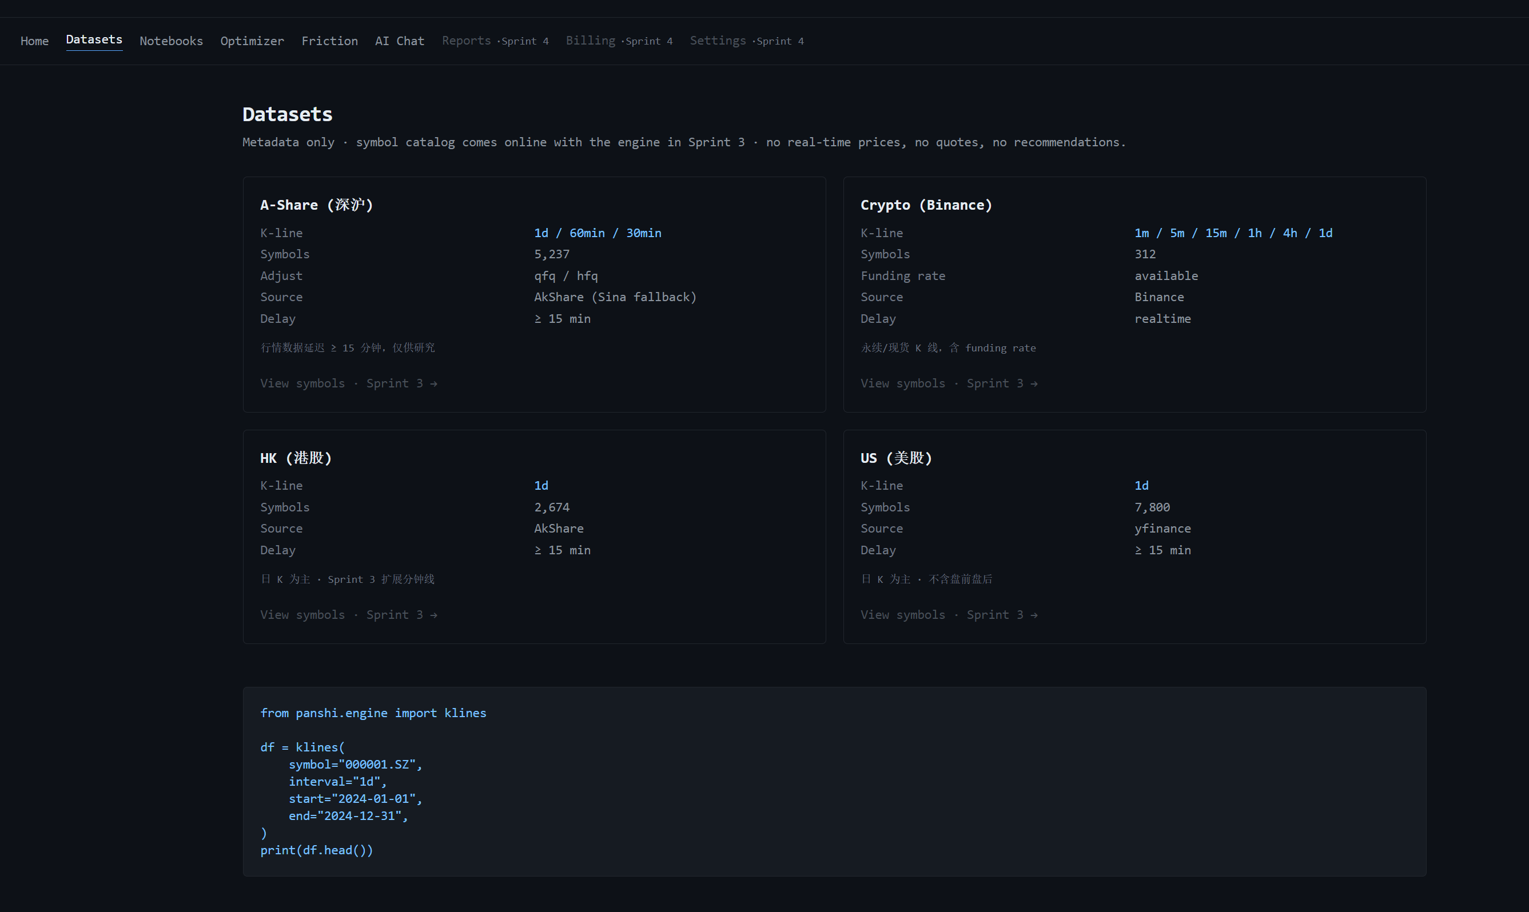Click View symbols link in Crypto card

tap(949, 383)
